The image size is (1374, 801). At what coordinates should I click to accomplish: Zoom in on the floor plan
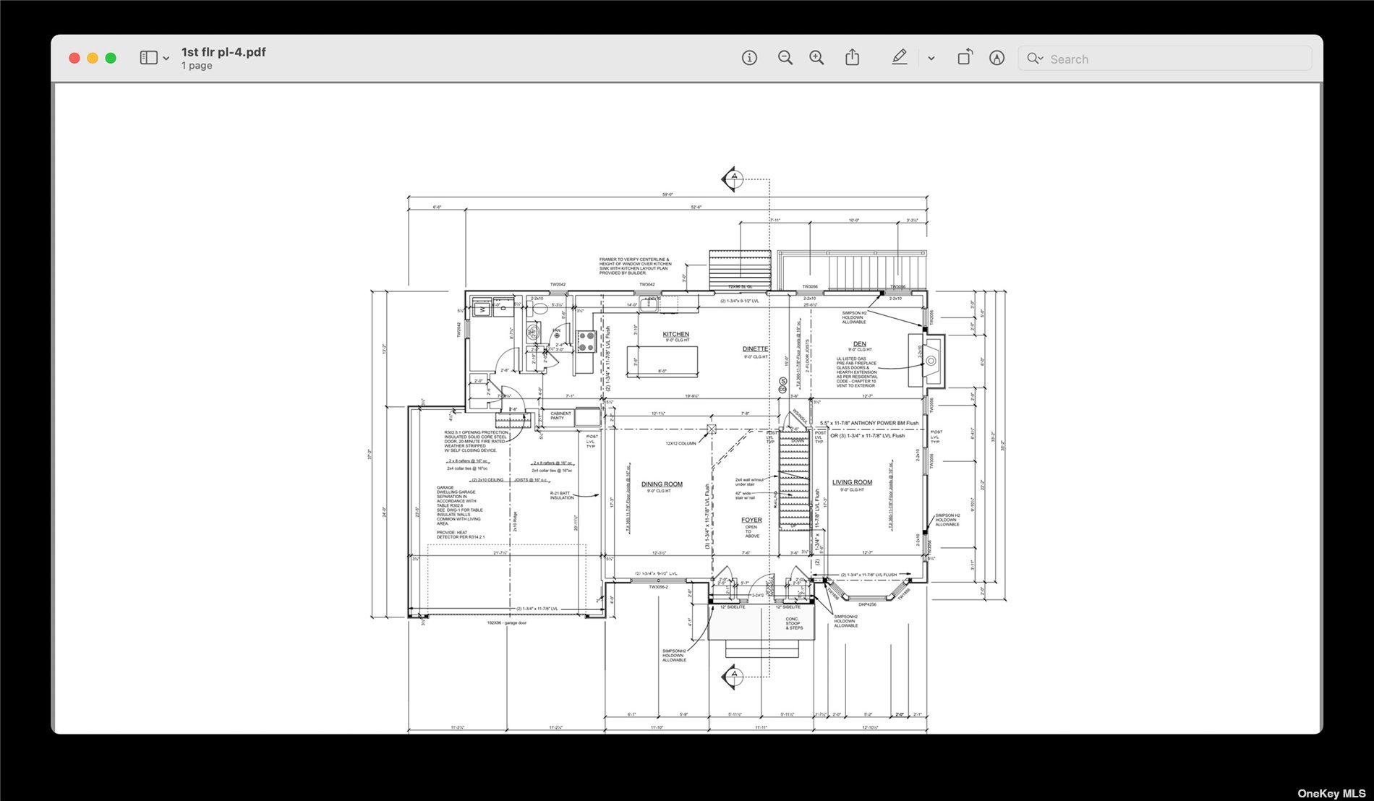(816, 58)
